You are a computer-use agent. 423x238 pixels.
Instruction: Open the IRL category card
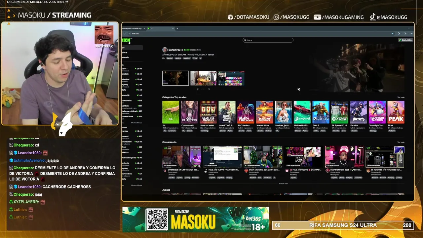coord(171,112)
